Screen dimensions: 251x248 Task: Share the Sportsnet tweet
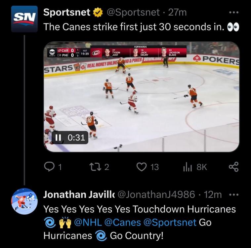pyautogui.click(x=233, y=167)
